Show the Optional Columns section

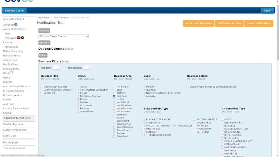click(x=69, y=49)
